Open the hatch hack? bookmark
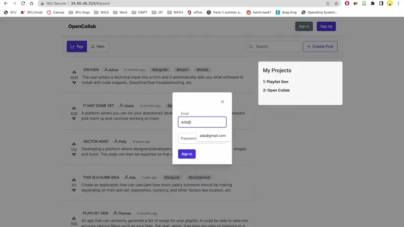Viewport: 404px width, 227px height. [x=259, y=12]
